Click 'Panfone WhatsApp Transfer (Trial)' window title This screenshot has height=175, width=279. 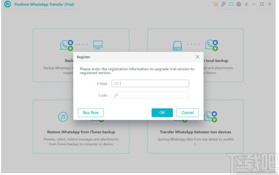[x=44, y=4]
